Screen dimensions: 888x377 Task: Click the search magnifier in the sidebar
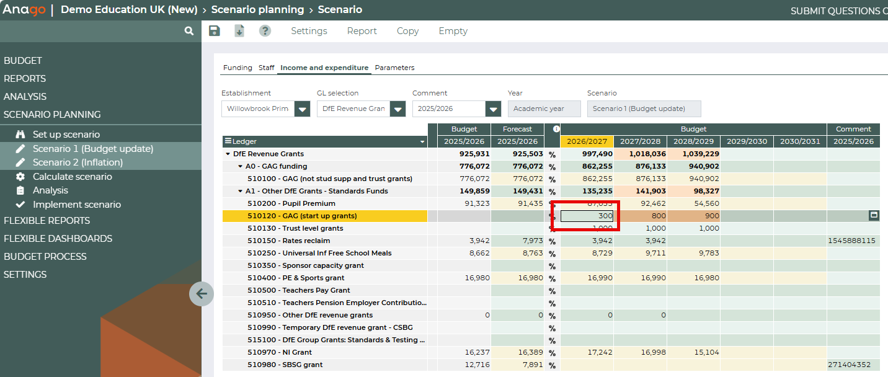(x=189, y=31)
